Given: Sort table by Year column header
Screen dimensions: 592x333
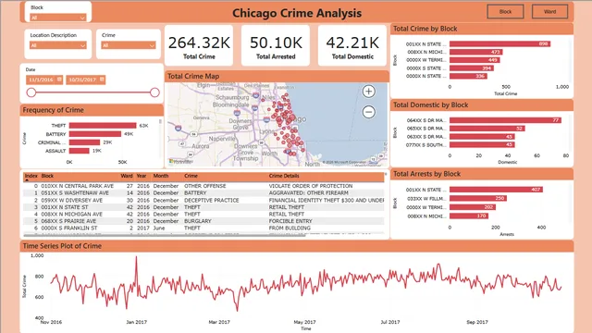Looking at the screenshot, I should click(142, 176).
